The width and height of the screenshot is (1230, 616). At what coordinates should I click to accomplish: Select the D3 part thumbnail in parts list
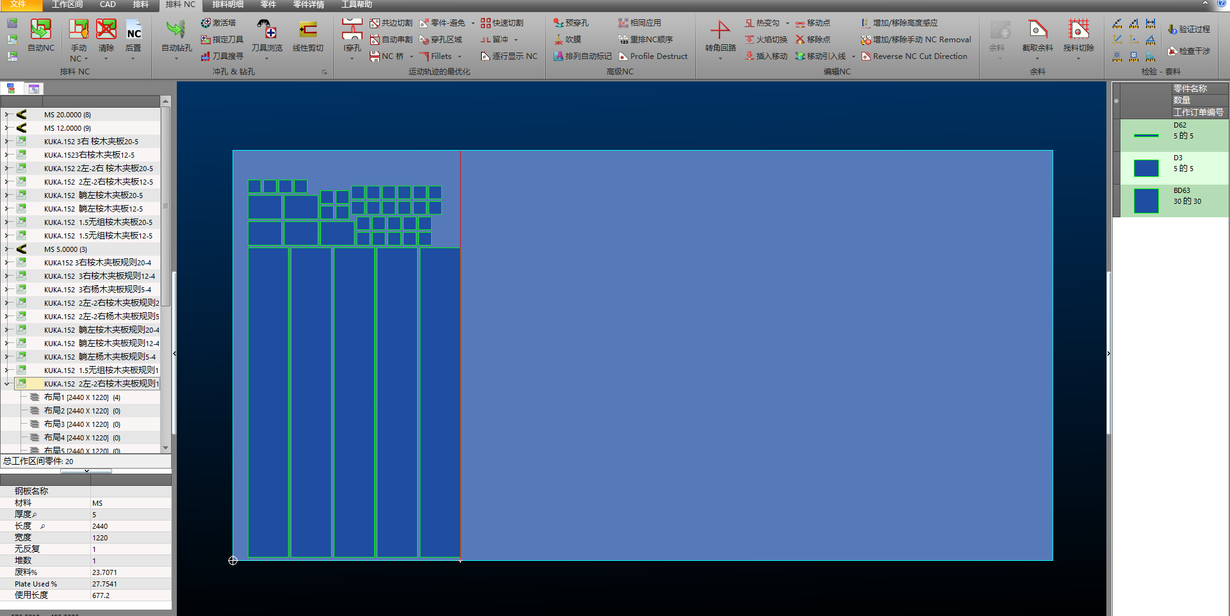[x=1146, y=168]
